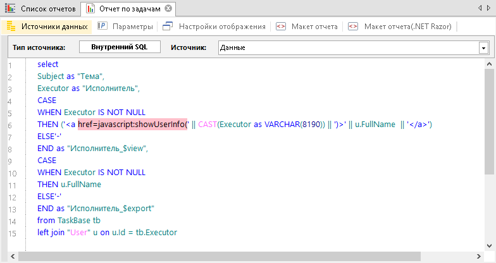Viewport: 496px width, 263px height.
Task: Click the editor's scroll up arrow
Action: click(490, 63)
